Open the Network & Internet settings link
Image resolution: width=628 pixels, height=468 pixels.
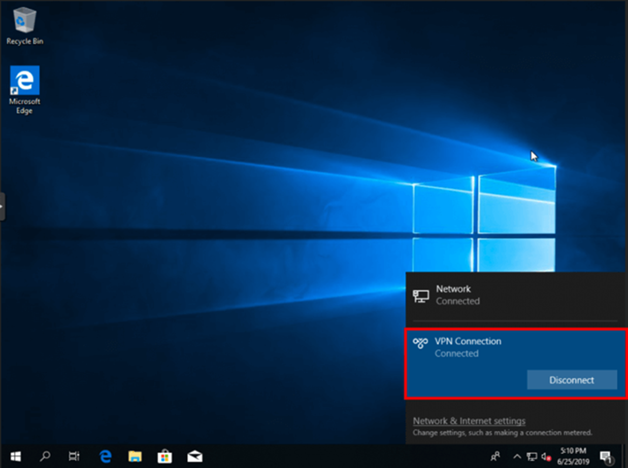point(468,420)
